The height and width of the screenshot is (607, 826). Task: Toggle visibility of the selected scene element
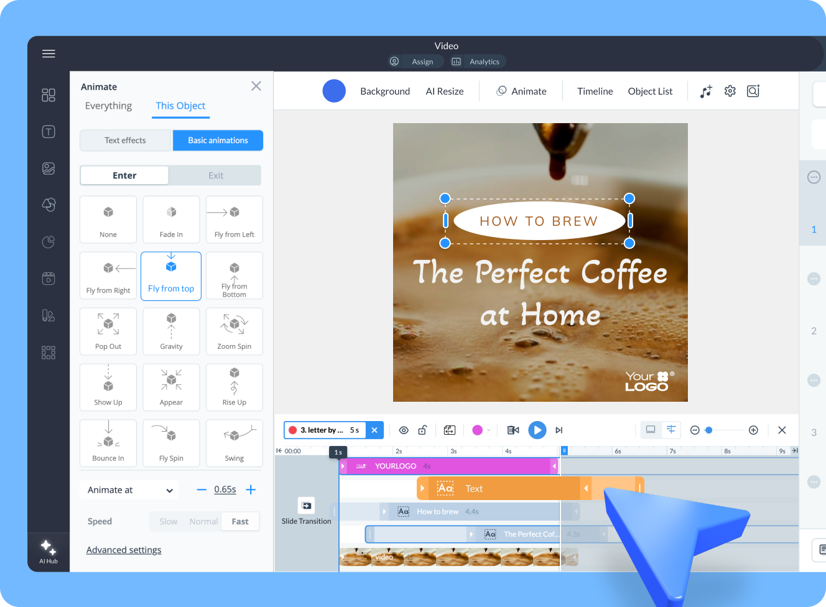(404, 430)
